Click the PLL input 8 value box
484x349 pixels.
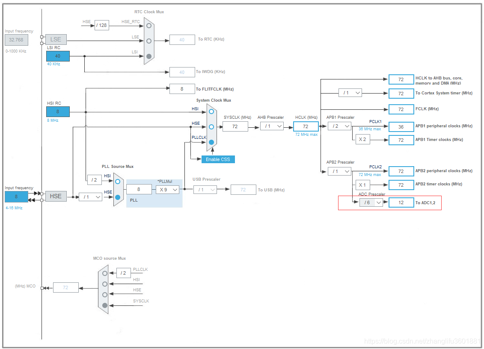(139, 189)
